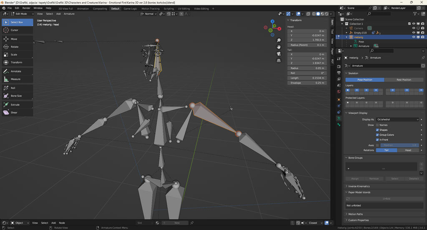This screenshot has width=427, height=230.
Task: Adjust the Envelope value slider
Action: pyautogui.click(x=307, y=83)
